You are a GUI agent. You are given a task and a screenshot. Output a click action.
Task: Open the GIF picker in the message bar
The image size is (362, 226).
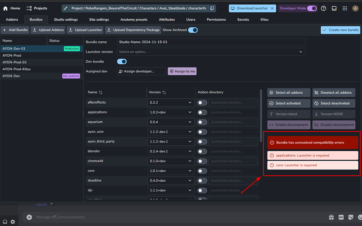coord(341,217)
